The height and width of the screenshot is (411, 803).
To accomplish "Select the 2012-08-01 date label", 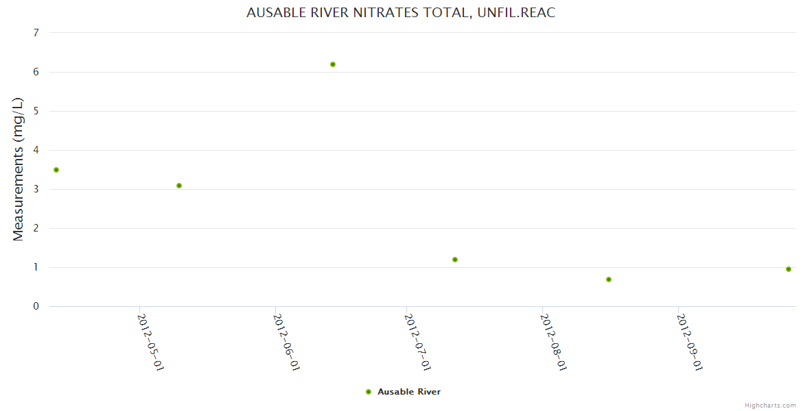I will click(x=554, y=342).
